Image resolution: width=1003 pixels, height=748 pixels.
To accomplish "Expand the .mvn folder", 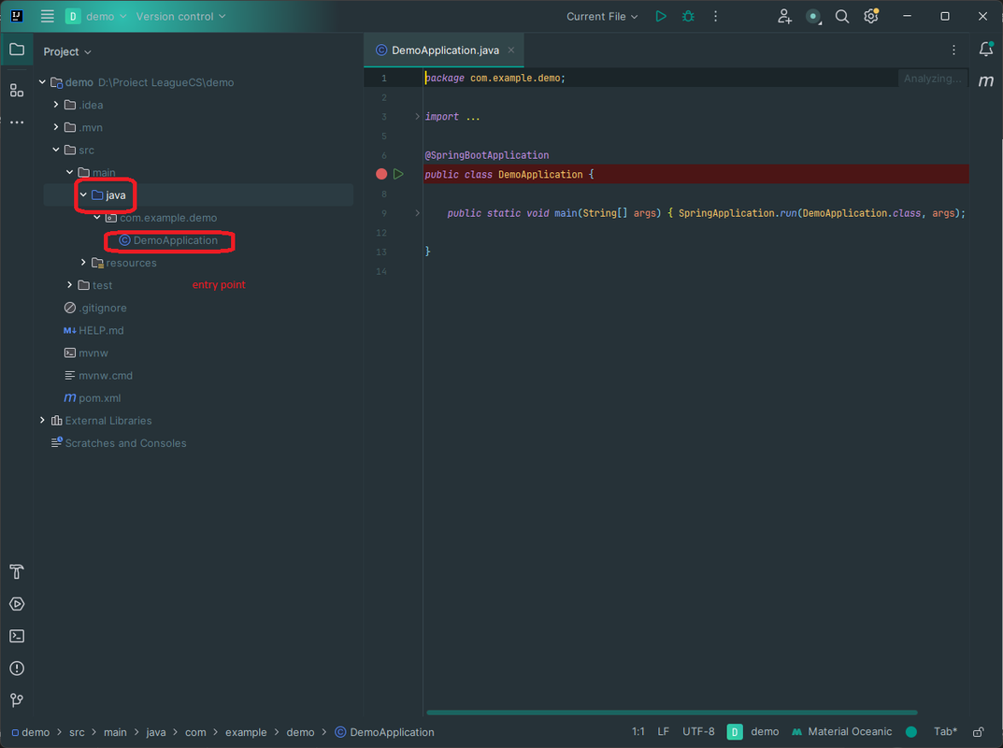I will (x=56, y=127).
